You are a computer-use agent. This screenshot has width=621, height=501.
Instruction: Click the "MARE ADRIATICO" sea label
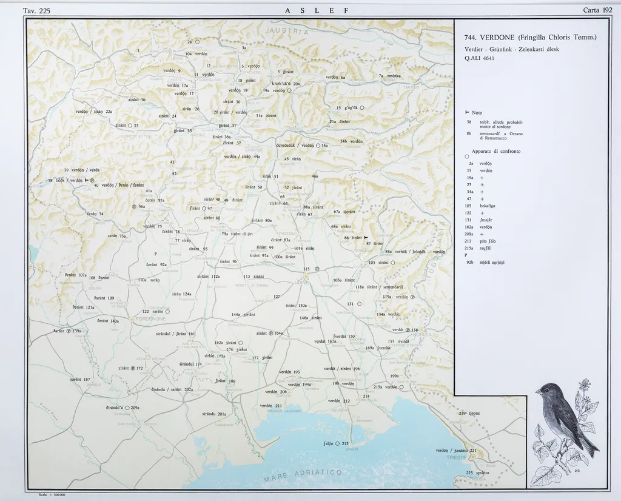coord(303,475)
